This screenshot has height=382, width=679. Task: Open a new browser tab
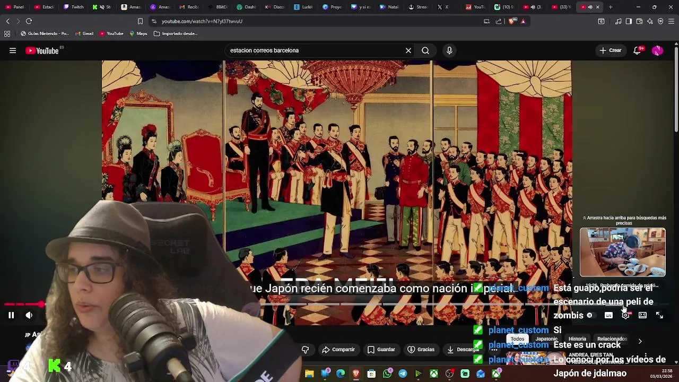tap(611, 7)
